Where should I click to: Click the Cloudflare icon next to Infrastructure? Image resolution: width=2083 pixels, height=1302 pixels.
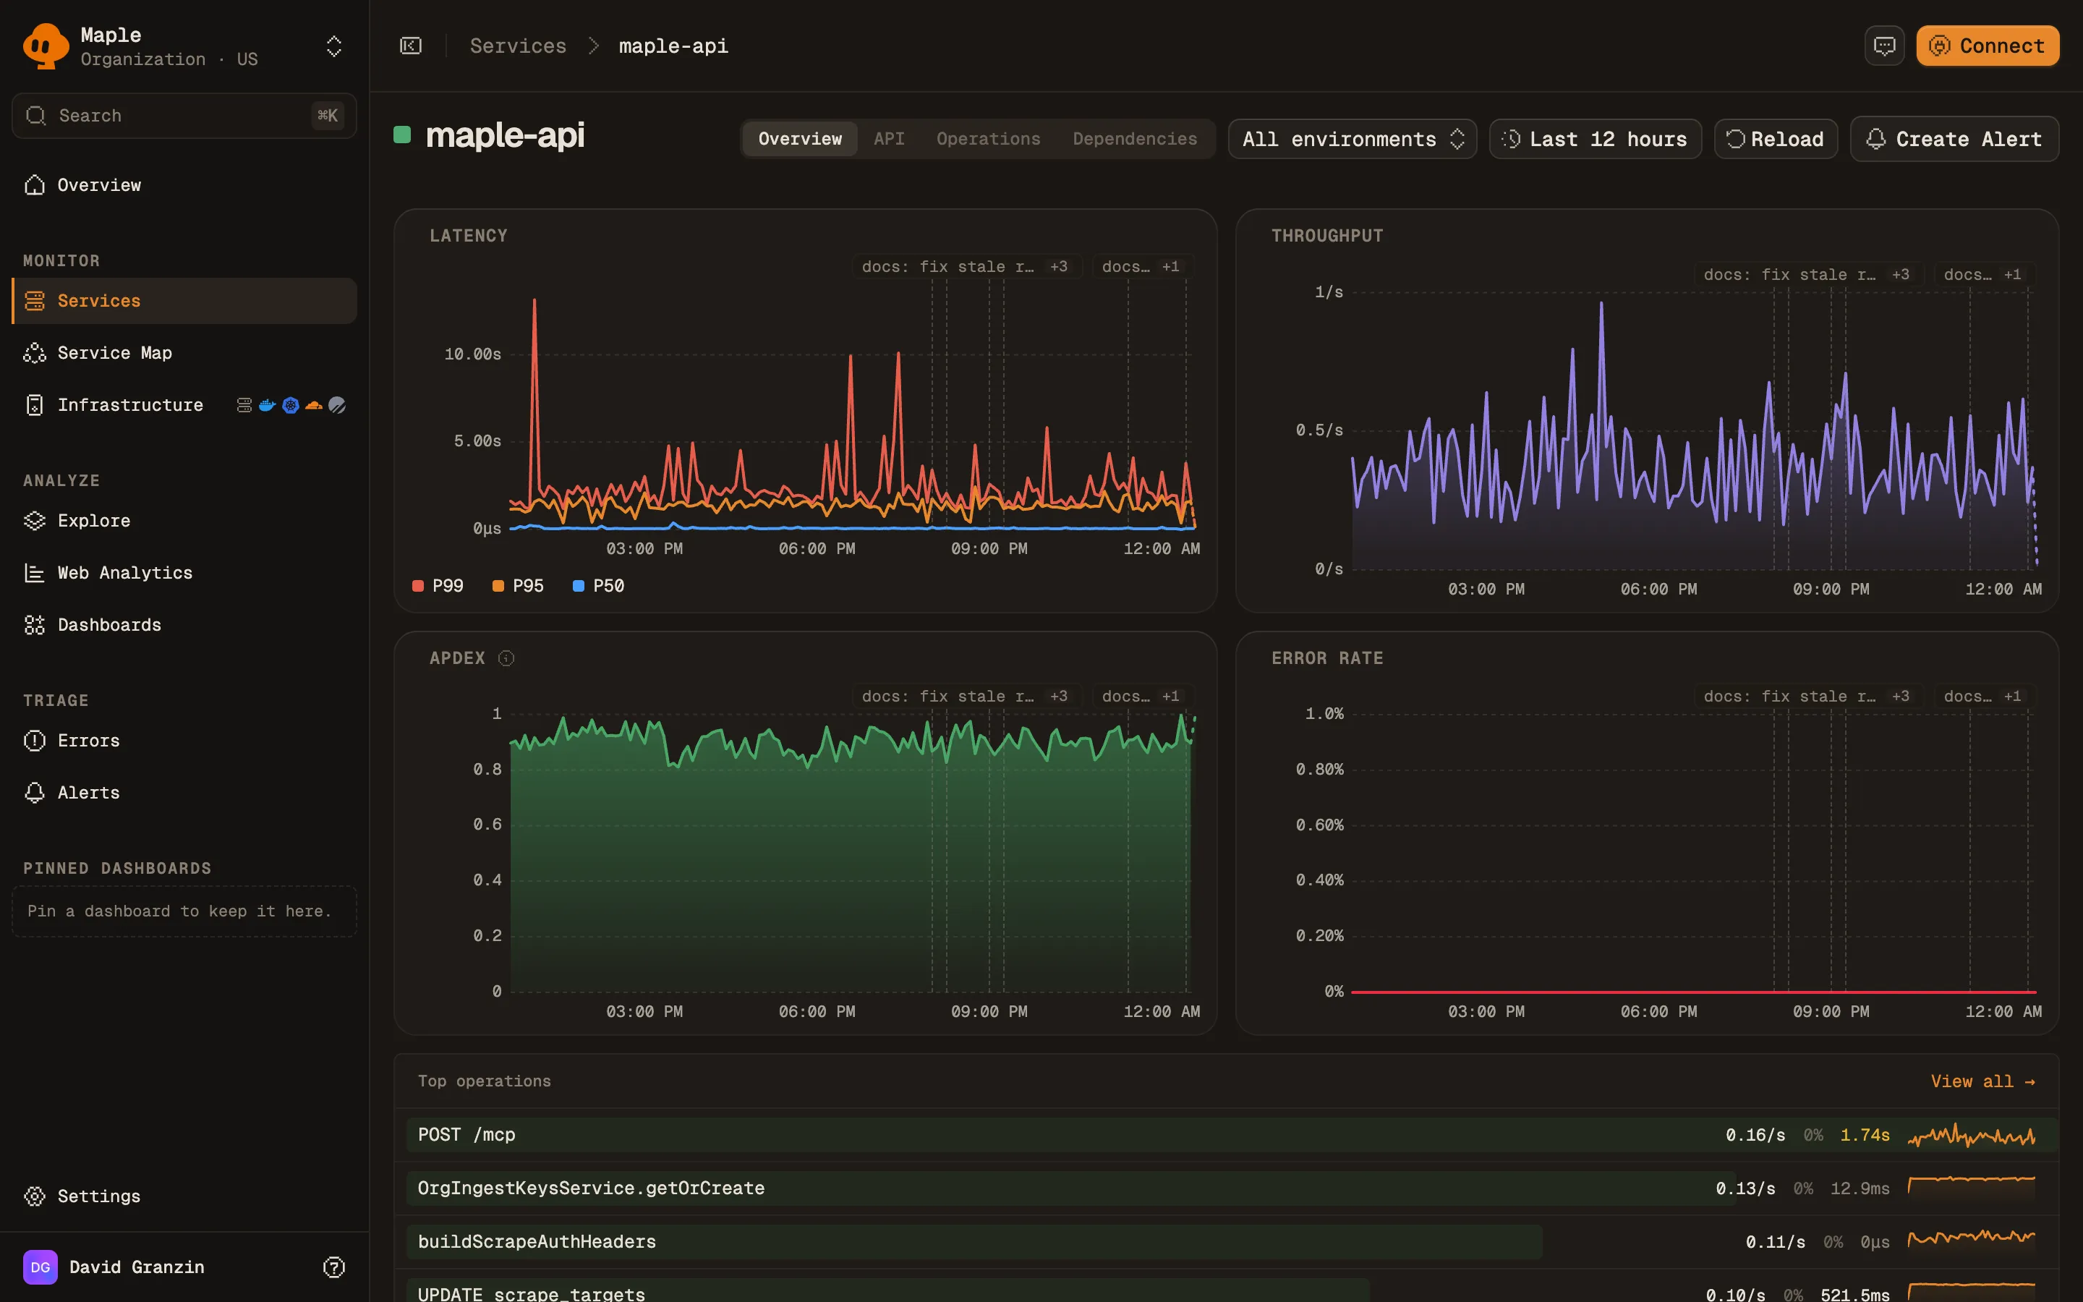pos(314,405)
